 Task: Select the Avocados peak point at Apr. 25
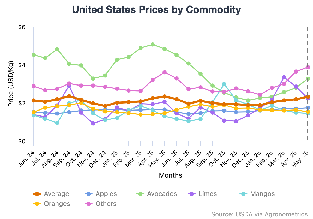tap(153, 45)
